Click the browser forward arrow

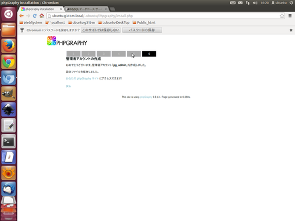click(x=28, y=16)
